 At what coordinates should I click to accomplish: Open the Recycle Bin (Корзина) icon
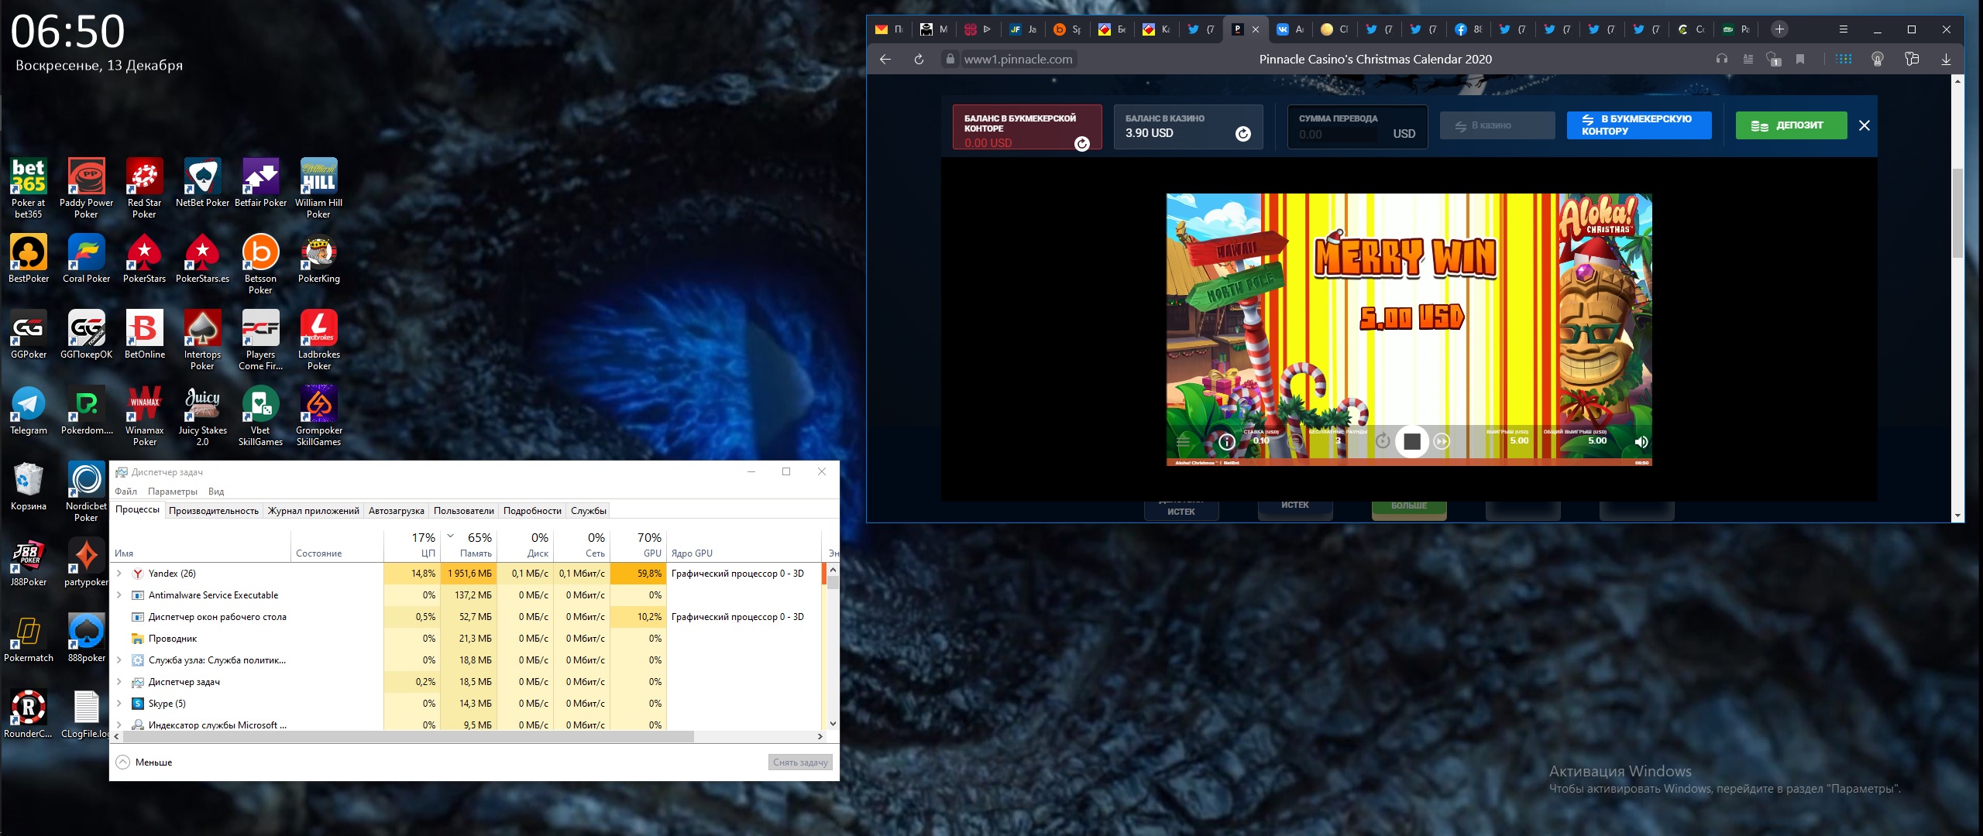[29, 487]
